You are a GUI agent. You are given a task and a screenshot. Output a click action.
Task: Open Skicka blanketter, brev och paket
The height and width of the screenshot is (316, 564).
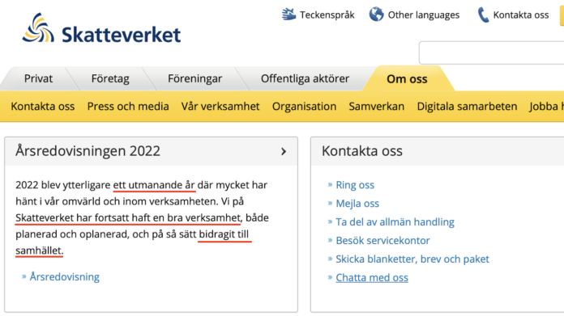tap(412, 259)
